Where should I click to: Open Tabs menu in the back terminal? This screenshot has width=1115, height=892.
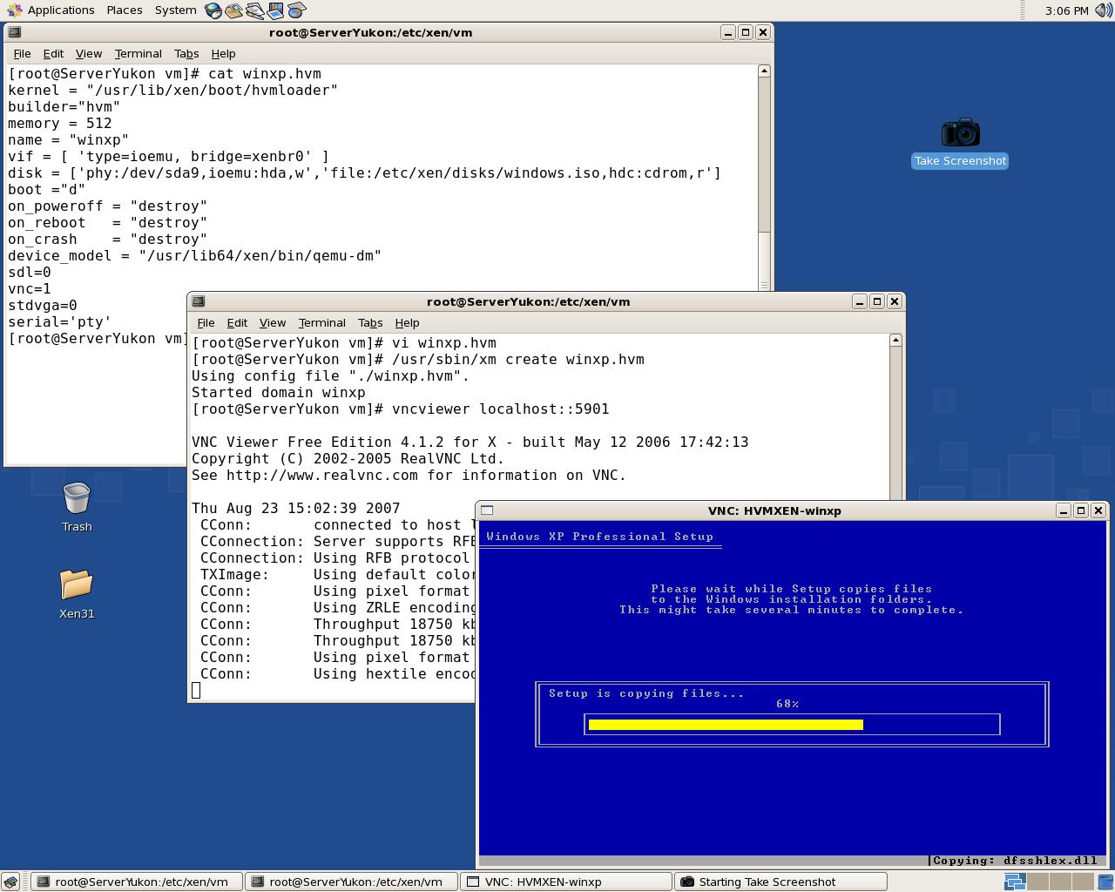[x=186, y=53]
